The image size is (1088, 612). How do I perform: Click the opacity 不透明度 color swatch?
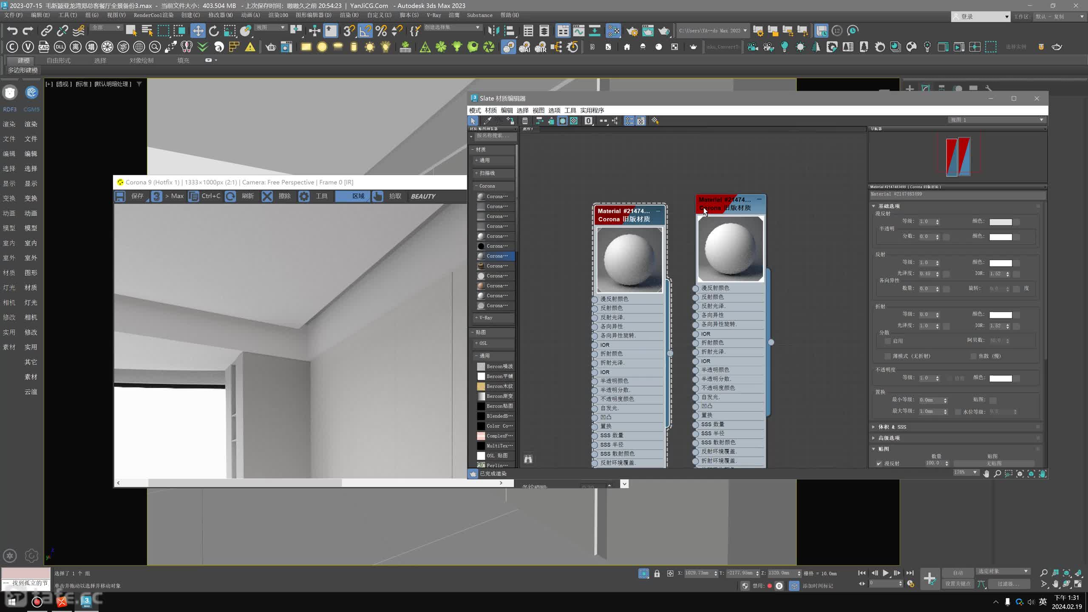point(1000,378)
